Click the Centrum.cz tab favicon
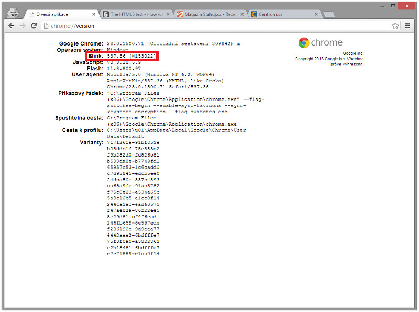419x312 pixels. [254, 14]
